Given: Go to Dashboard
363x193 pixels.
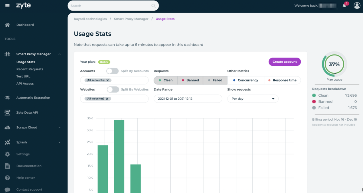Looking at the screenshot, I should pos(25,25).
